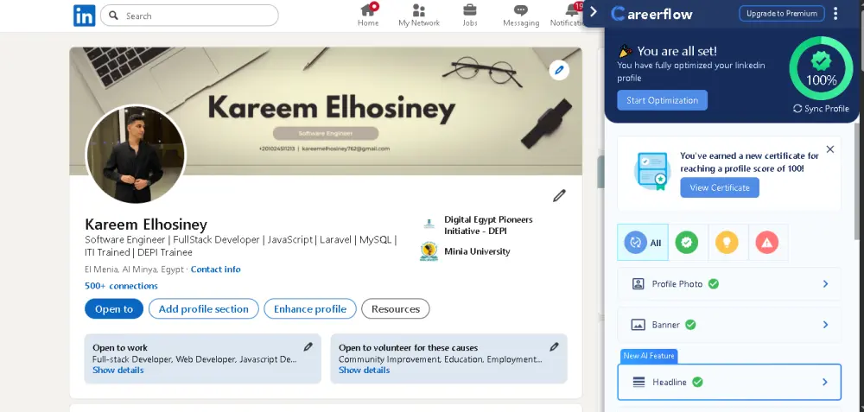Click the Banner section image icon
864x412 pixels.
638,325
